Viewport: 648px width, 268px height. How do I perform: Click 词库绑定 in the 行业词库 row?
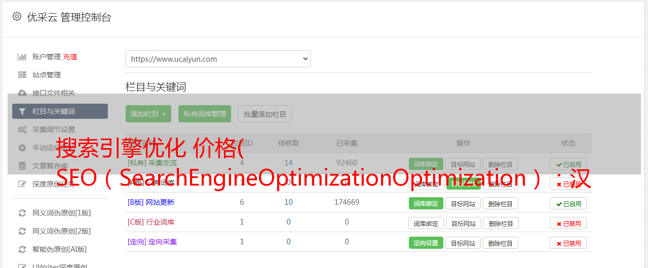pyautogui.click(x=426, y=223)
